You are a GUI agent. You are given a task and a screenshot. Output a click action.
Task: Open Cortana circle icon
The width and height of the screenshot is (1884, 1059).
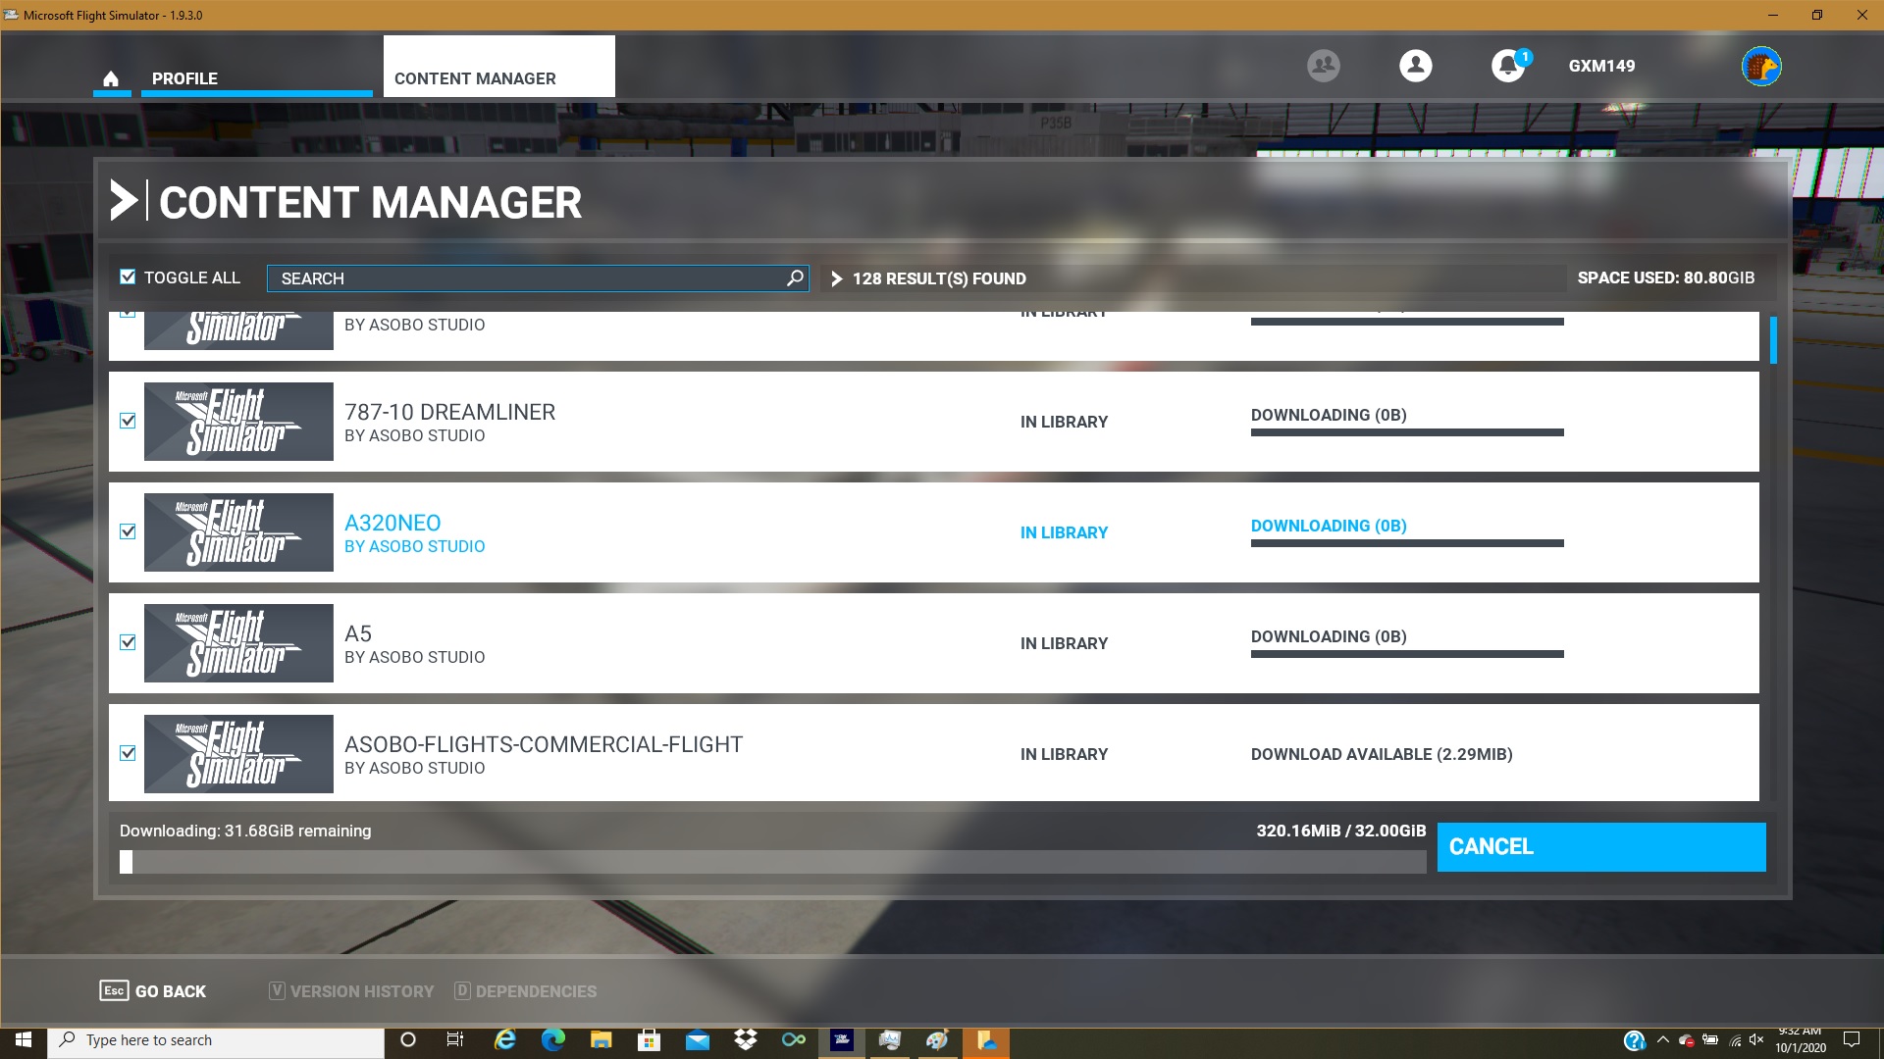(408, 1040)
